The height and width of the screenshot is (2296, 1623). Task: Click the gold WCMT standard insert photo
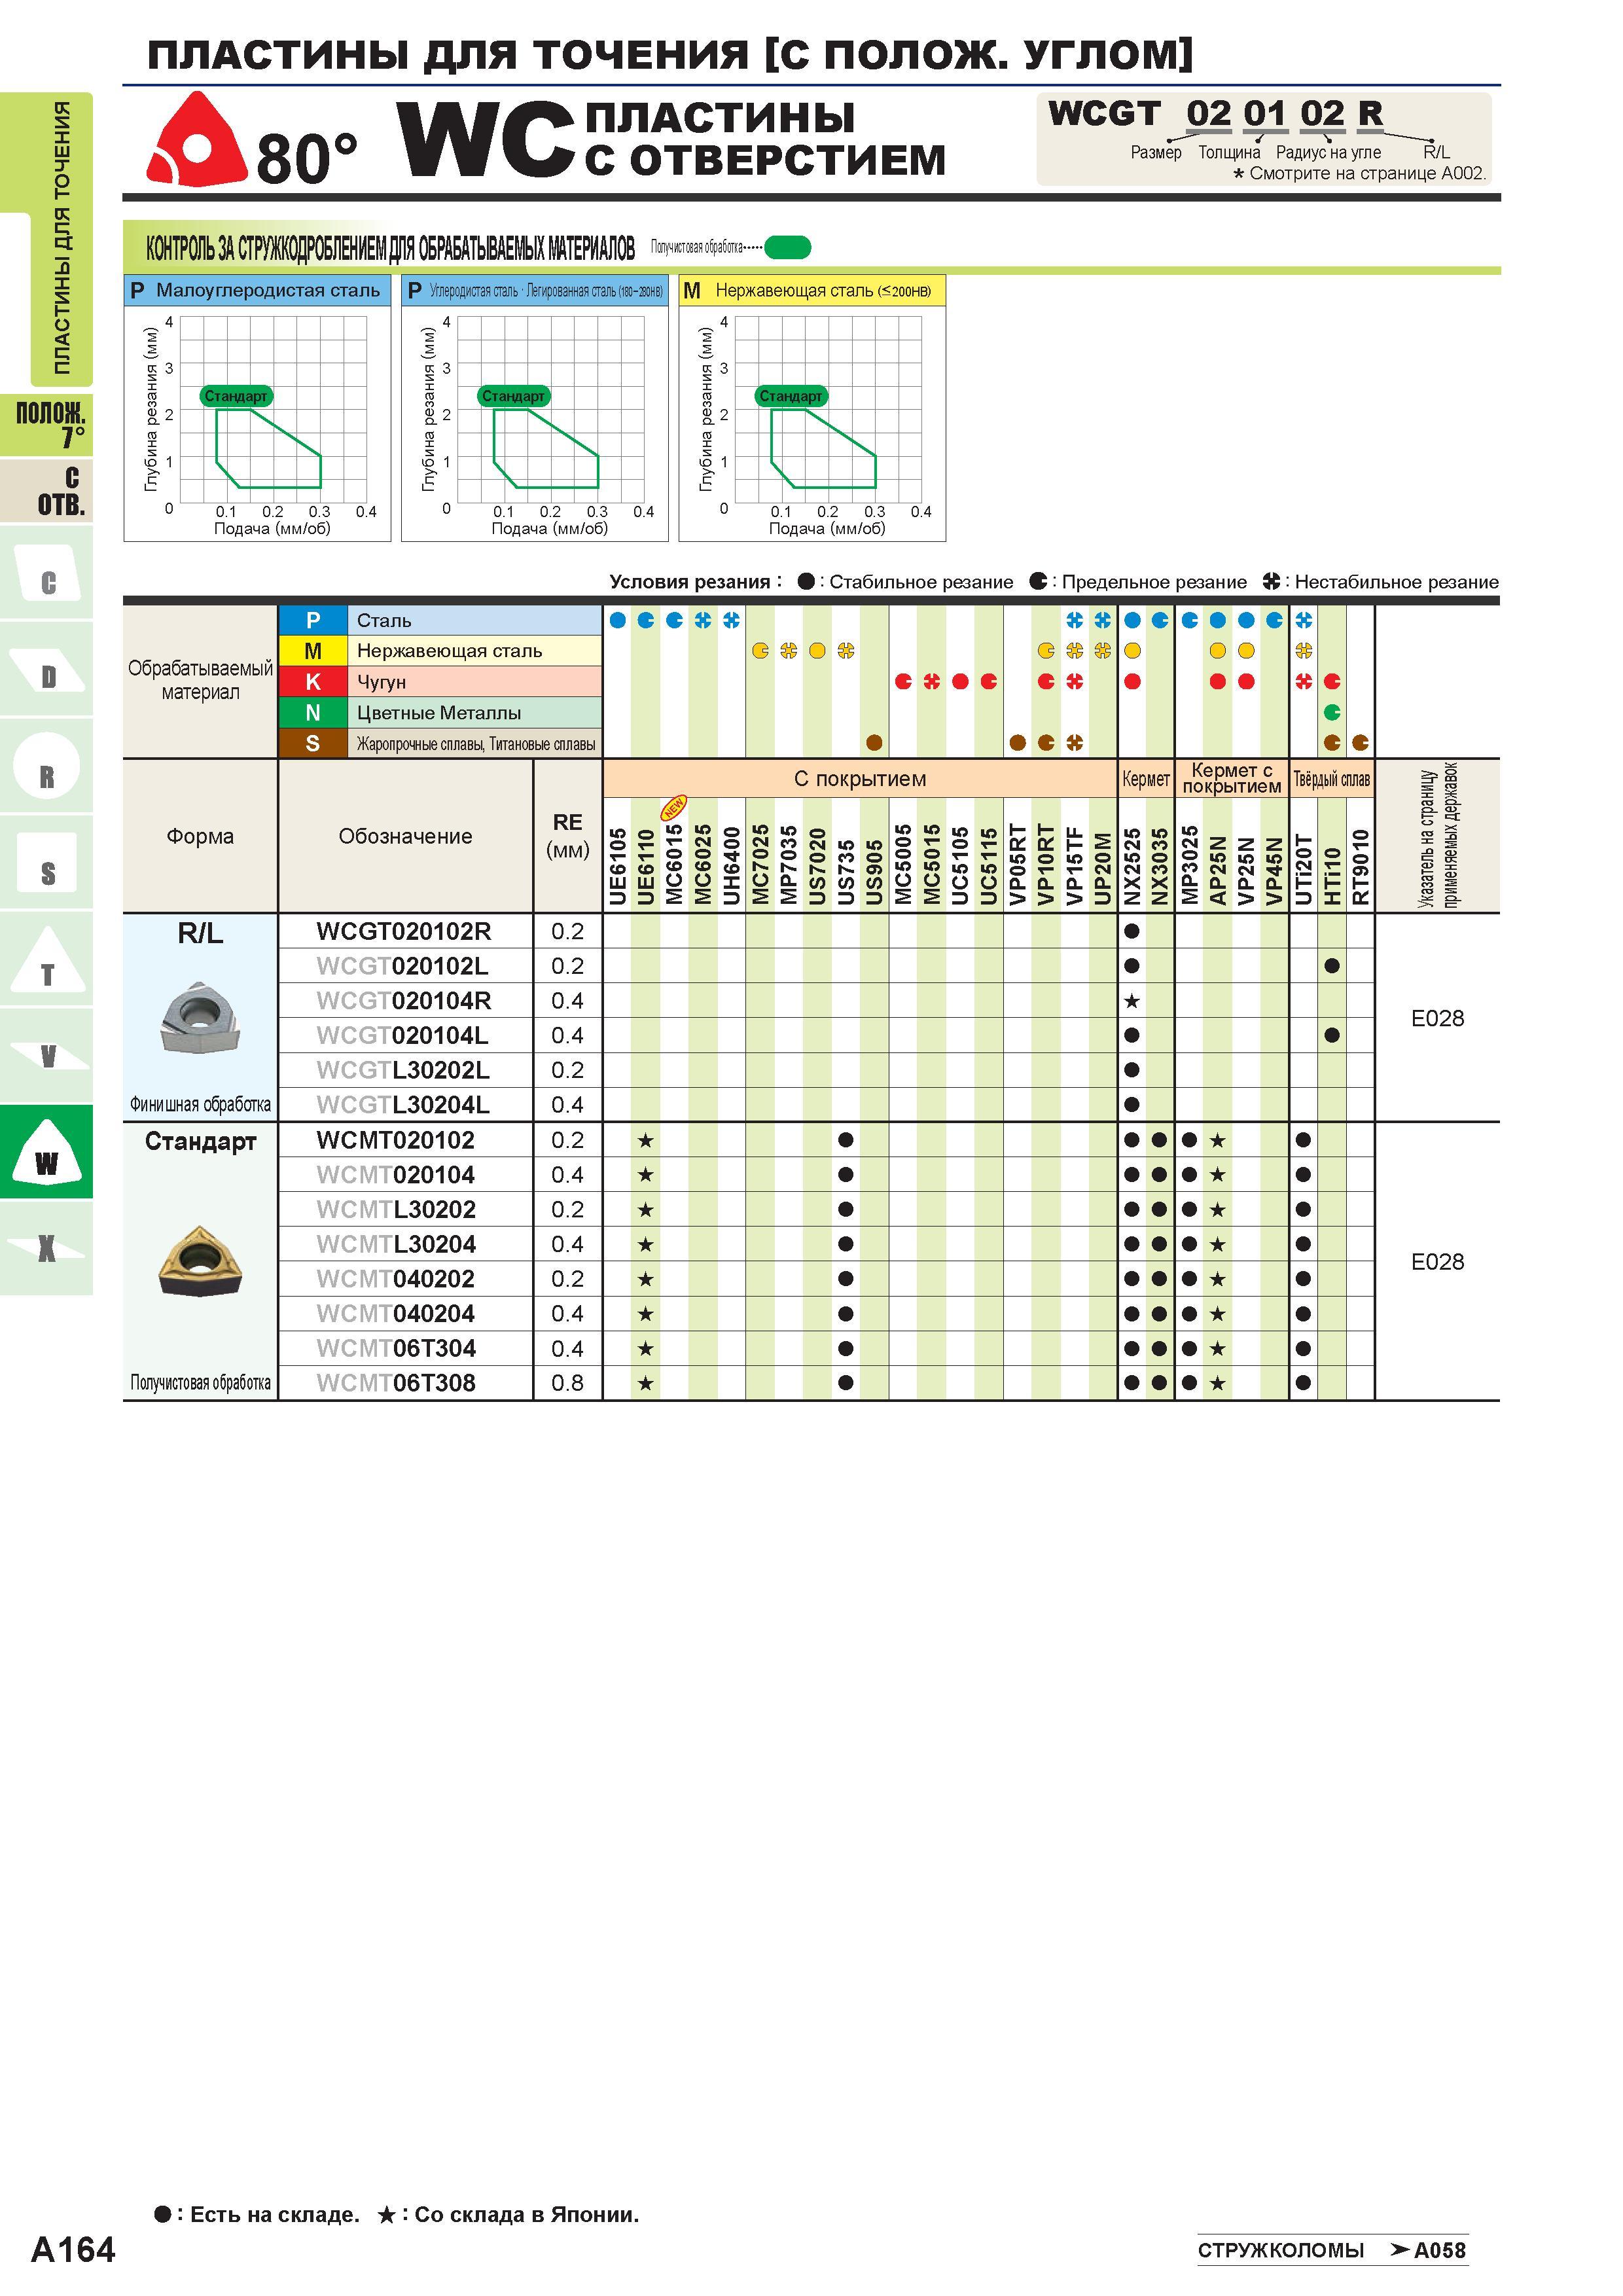tap(200, 1262)
